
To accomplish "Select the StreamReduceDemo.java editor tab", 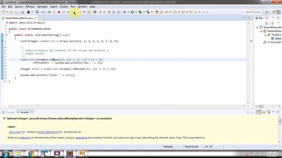I will [x=19, y=18].
